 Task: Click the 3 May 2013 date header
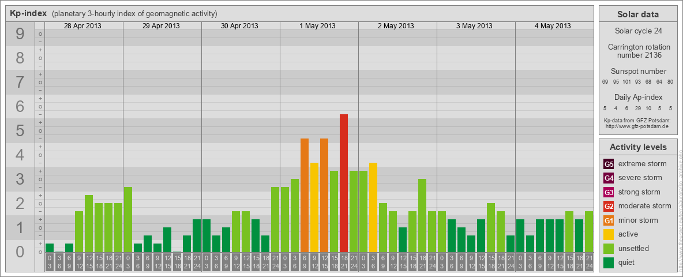point(474,26)
